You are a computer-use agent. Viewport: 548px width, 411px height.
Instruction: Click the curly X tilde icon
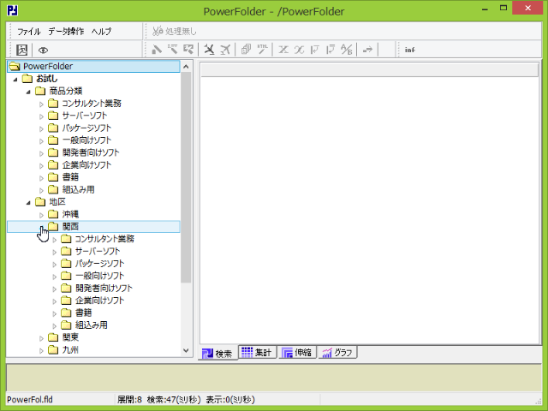tap(299, 50)
